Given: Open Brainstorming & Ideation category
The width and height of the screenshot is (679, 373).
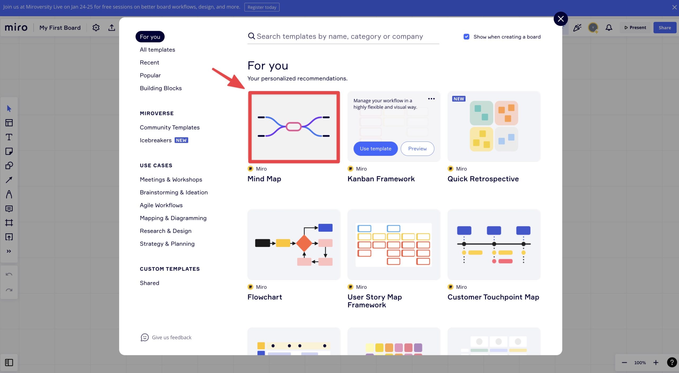Looking at the screenshot, I should click(x=174, y=192).
